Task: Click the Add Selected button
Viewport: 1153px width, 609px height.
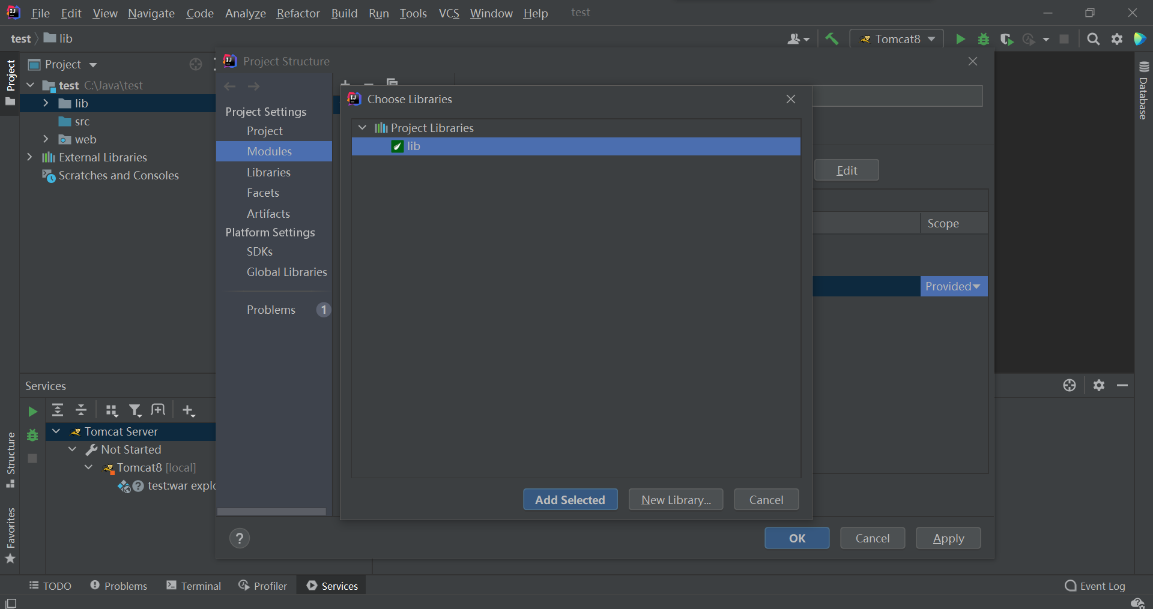Action: pyautogui.click(x=570, y=500)
